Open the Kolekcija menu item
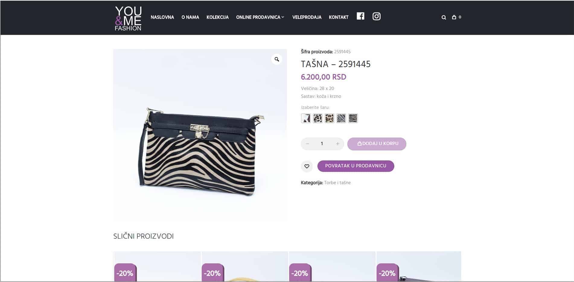The width and height of the screenshot is (574, 282). click(218, 17)
